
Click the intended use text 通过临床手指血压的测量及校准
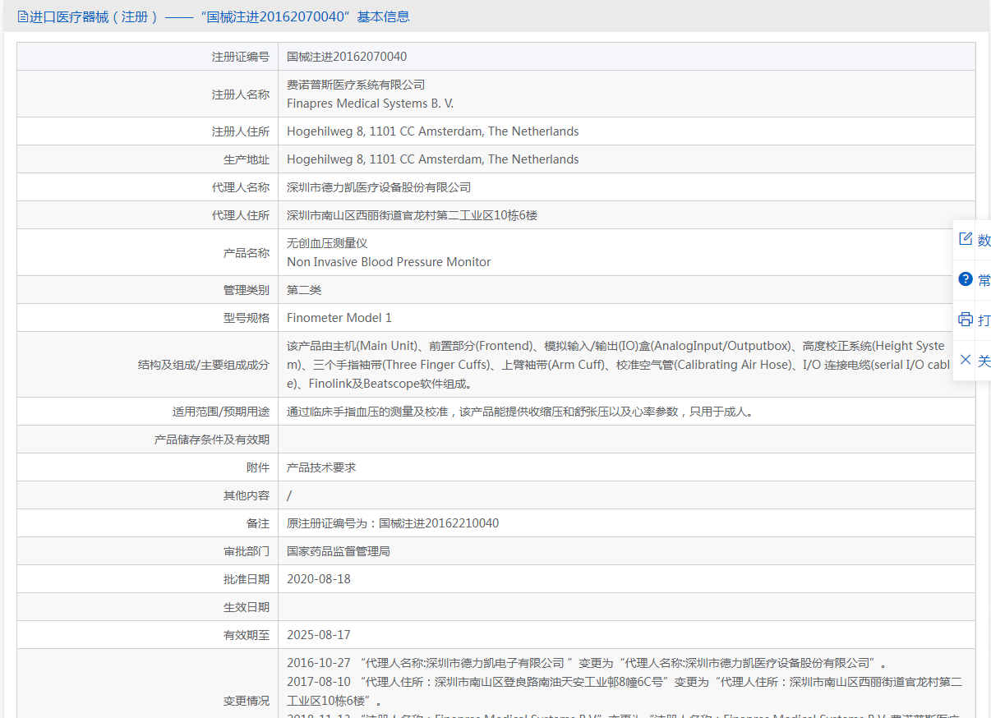click(519, 412)
